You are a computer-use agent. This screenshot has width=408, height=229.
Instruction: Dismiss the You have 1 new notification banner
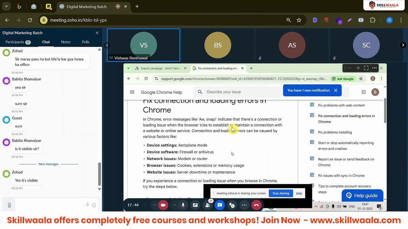[336, 90]
